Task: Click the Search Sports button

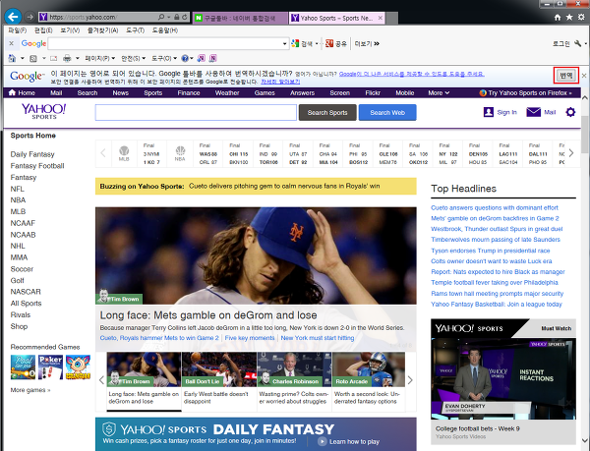Action: [327, 112]
